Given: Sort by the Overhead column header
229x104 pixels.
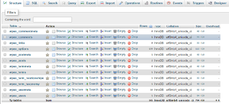Looking at the screenshot, I should (213, 27).
